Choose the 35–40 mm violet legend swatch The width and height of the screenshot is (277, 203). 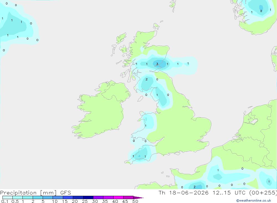pos(108,197)
